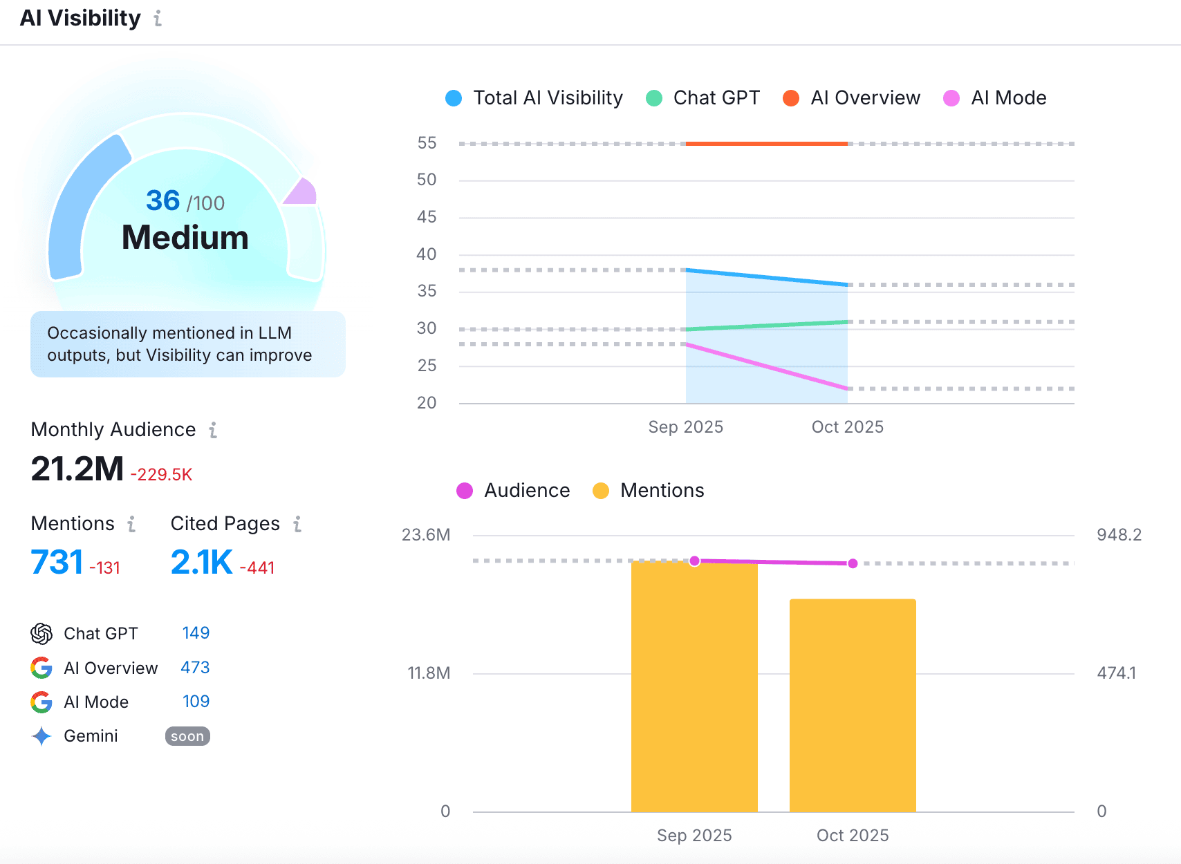The height and width of the screenshot is (864, 1181).
Task: Click the info icon beside AI Visibility title
Action: tap(158, 19)
